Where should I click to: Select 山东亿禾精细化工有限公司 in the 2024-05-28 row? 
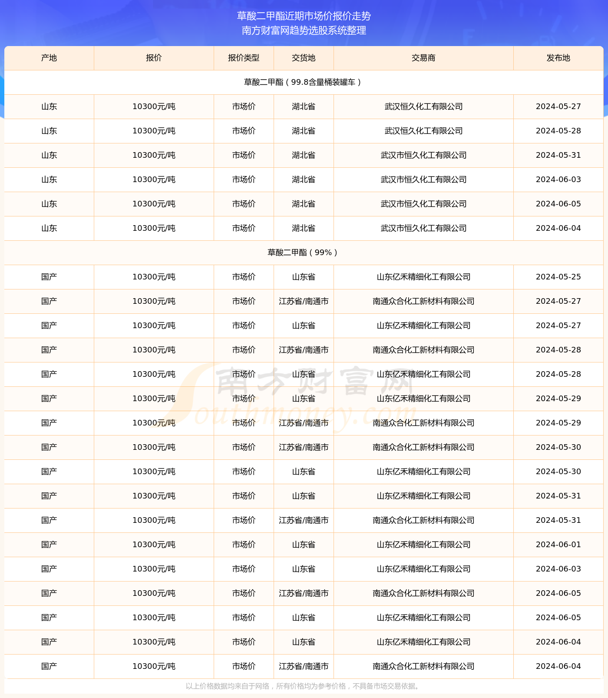[423, 374]
